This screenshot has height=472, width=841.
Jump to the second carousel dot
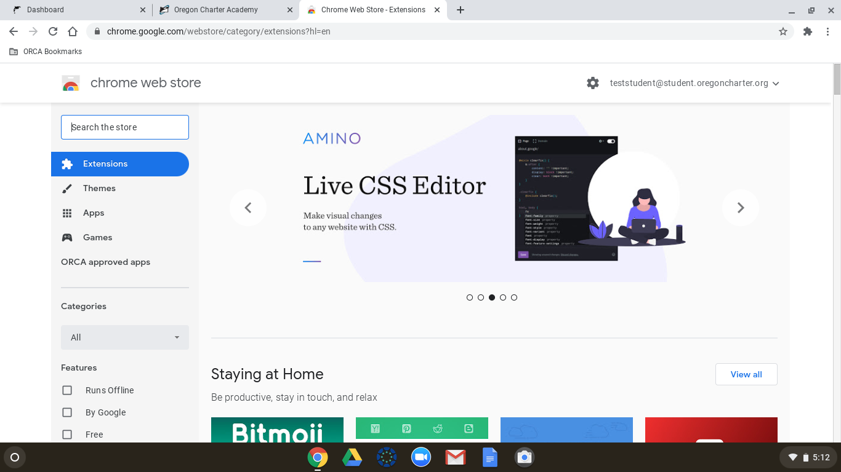(481, 297)
